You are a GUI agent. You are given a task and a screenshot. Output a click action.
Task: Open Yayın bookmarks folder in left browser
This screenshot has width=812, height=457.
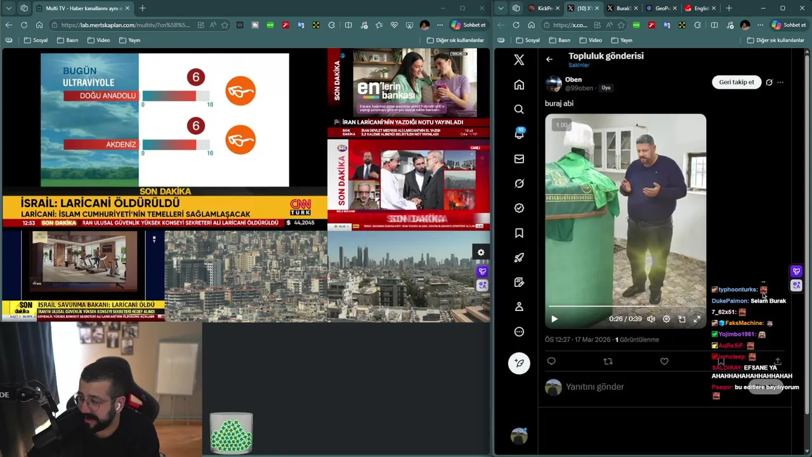[129, 40]
